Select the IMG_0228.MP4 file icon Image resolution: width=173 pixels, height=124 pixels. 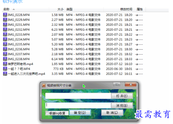[5, 15]
